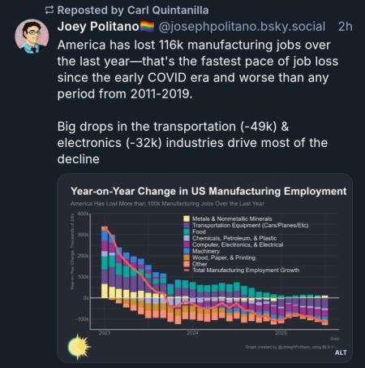The image size is (365, 368).
Task: Click the 2h post timestamp
Action: (x=346, y=27)
